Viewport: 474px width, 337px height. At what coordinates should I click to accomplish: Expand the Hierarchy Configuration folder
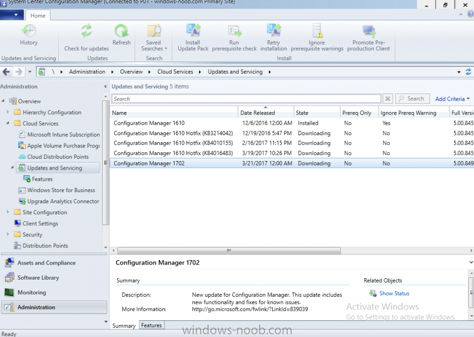8,112
